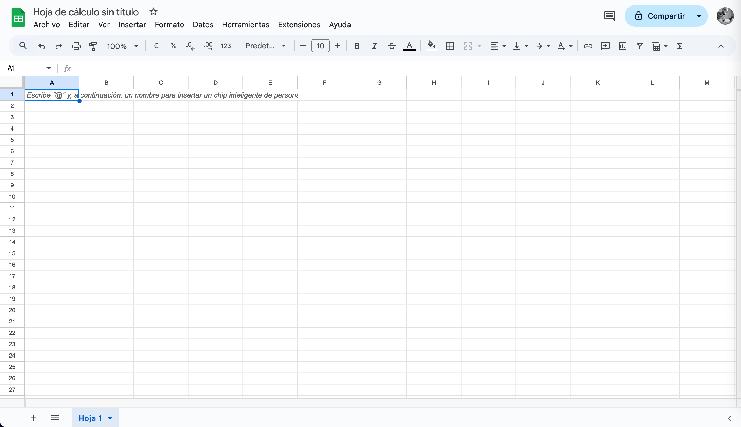
Task: Open the fill color picker
Action: [431, 46]
